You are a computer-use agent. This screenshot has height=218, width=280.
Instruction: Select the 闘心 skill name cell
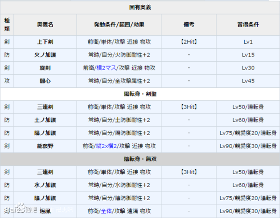tap(45, 81)
